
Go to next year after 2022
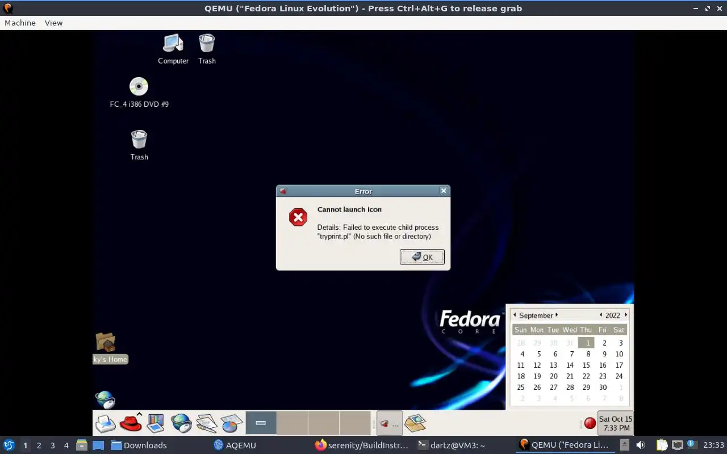pyautogui.click(x=626, y=315)
